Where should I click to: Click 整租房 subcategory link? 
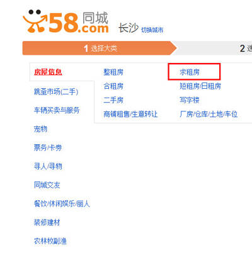coord(113,72)
